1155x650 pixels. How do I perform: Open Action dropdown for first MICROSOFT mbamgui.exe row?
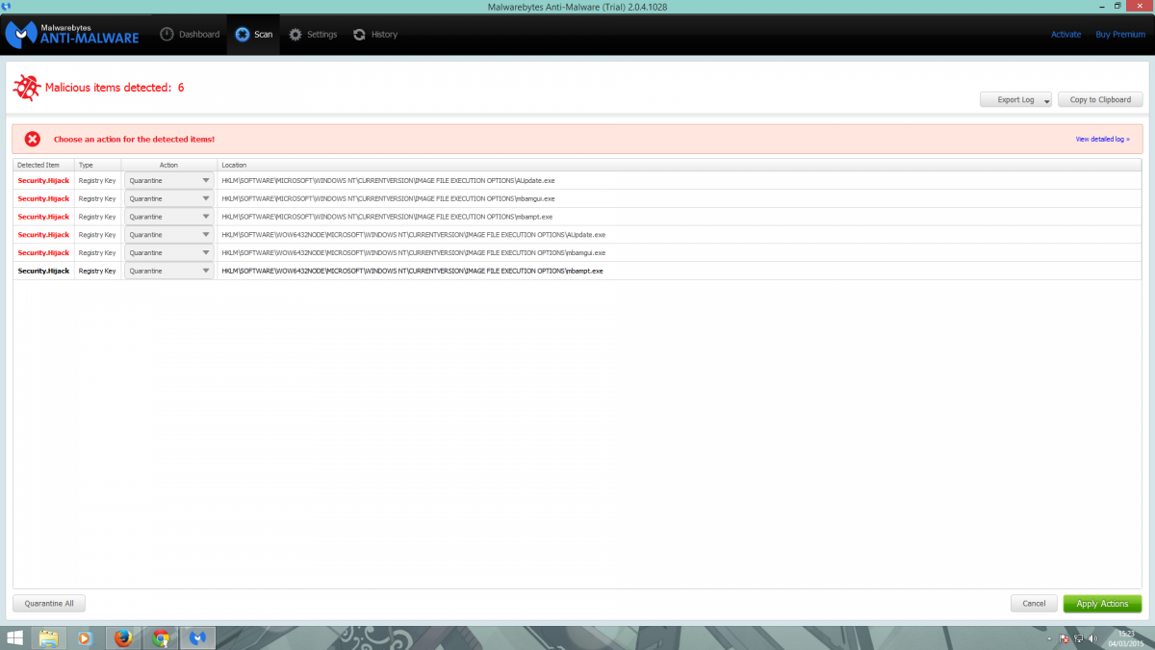coord(168,198)
